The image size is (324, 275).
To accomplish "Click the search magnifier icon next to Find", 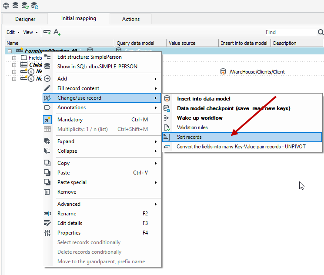I will [321, 32].
